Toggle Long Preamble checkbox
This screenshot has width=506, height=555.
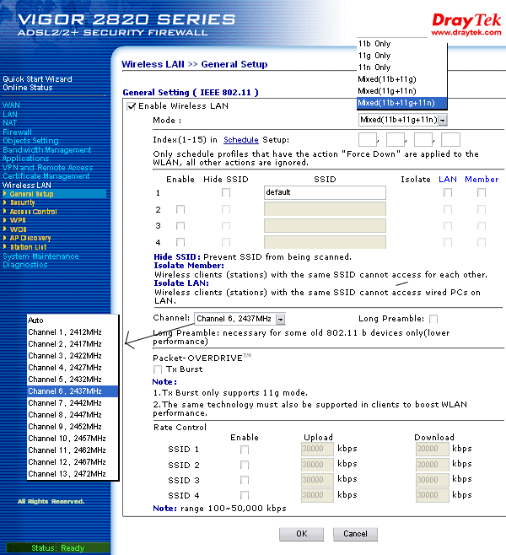click(433, 319)
